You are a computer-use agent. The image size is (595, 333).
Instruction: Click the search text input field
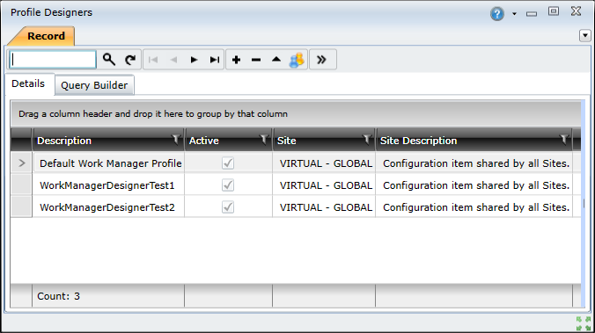(53, 60)
